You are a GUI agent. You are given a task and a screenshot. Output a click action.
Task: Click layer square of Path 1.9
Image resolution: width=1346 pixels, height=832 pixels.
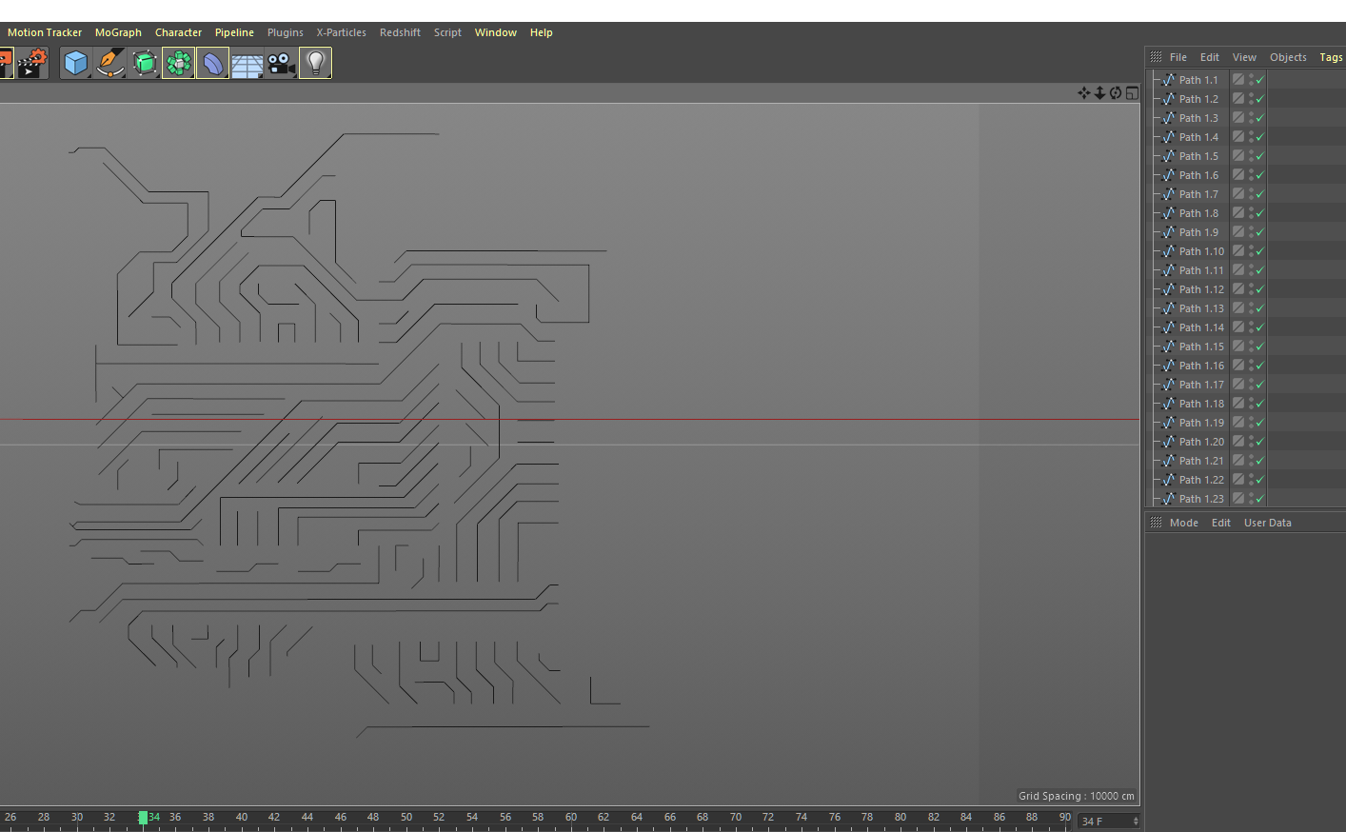click(1238, 231)
